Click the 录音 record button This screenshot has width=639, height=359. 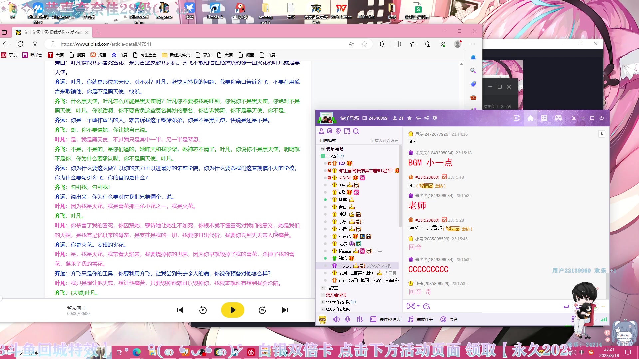tap(449, 320)
